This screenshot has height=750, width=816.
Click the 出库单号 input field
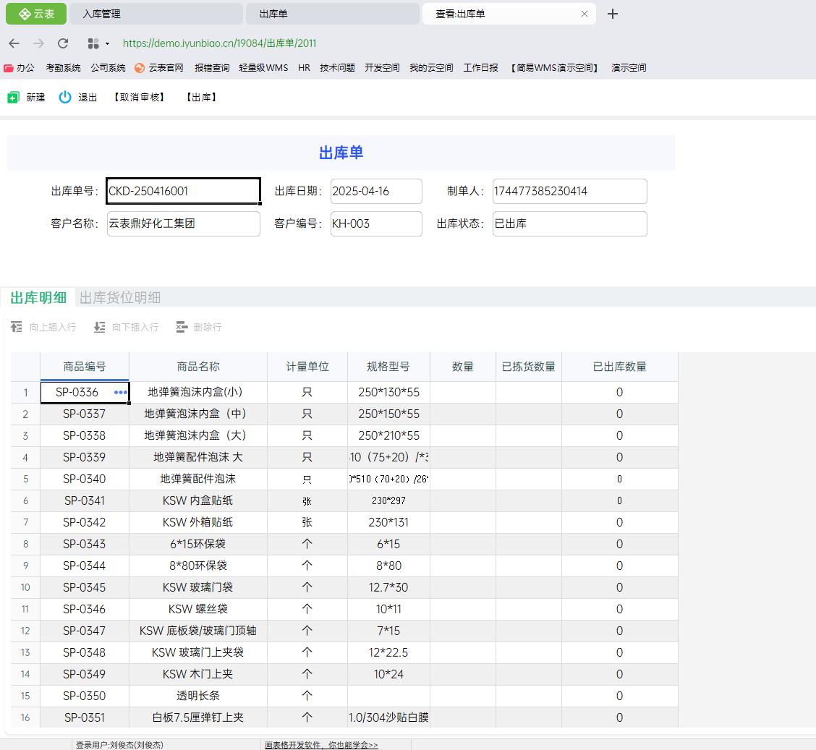[x=183, y=192]
